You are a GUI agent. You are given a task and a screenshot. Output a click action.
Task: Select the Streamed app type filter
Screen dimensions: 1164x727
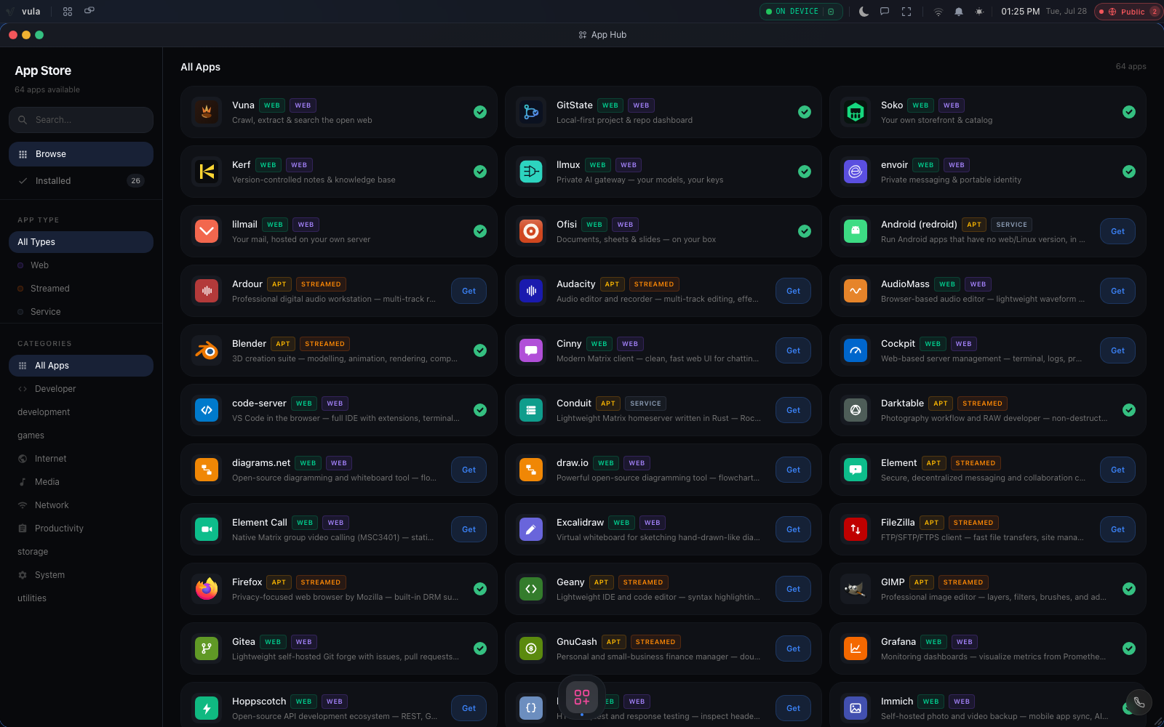81,289
